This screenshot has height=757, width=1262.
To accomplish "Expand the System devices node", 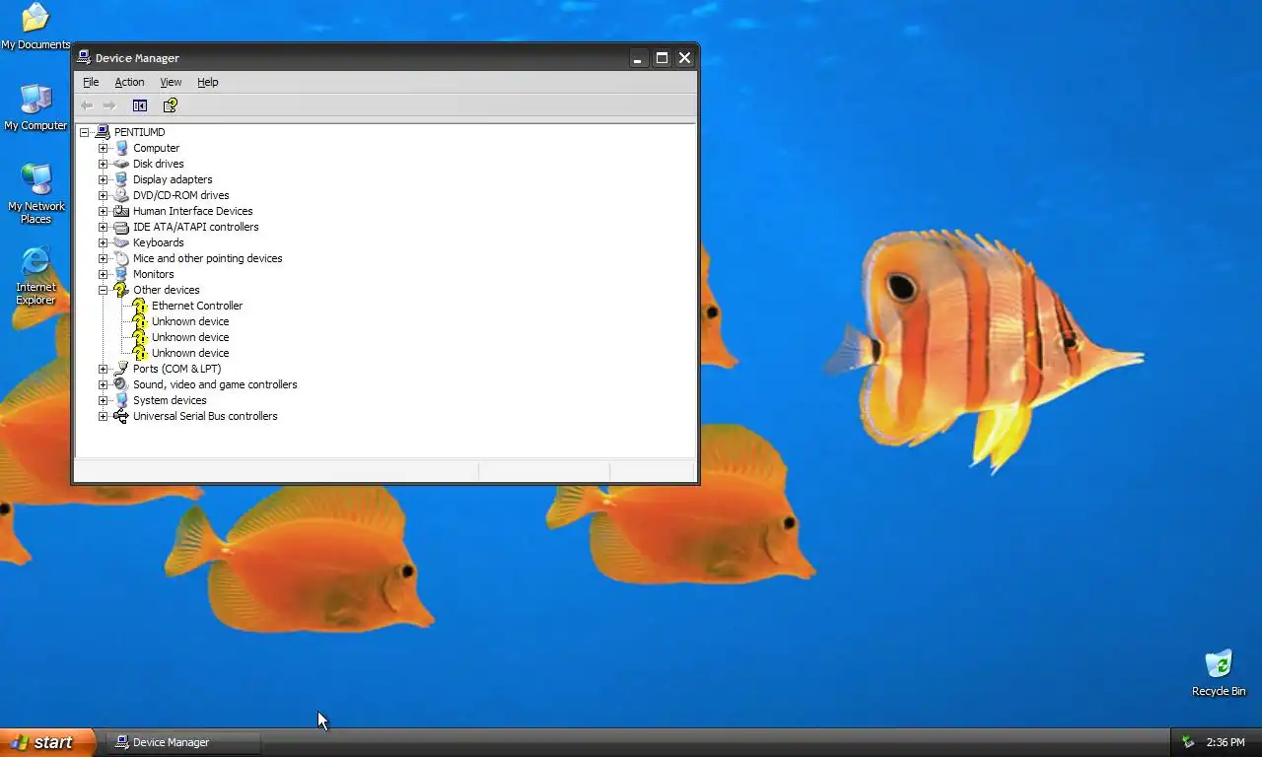I will tap(103, 400).
